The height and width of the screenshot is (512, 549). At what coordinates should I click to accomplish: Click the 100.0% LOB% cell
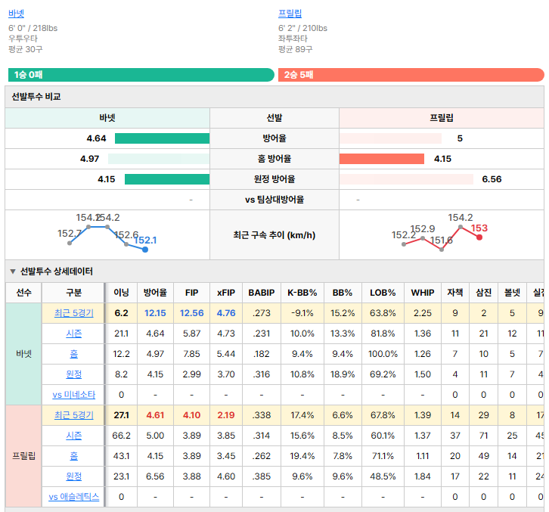click(383, 354)
